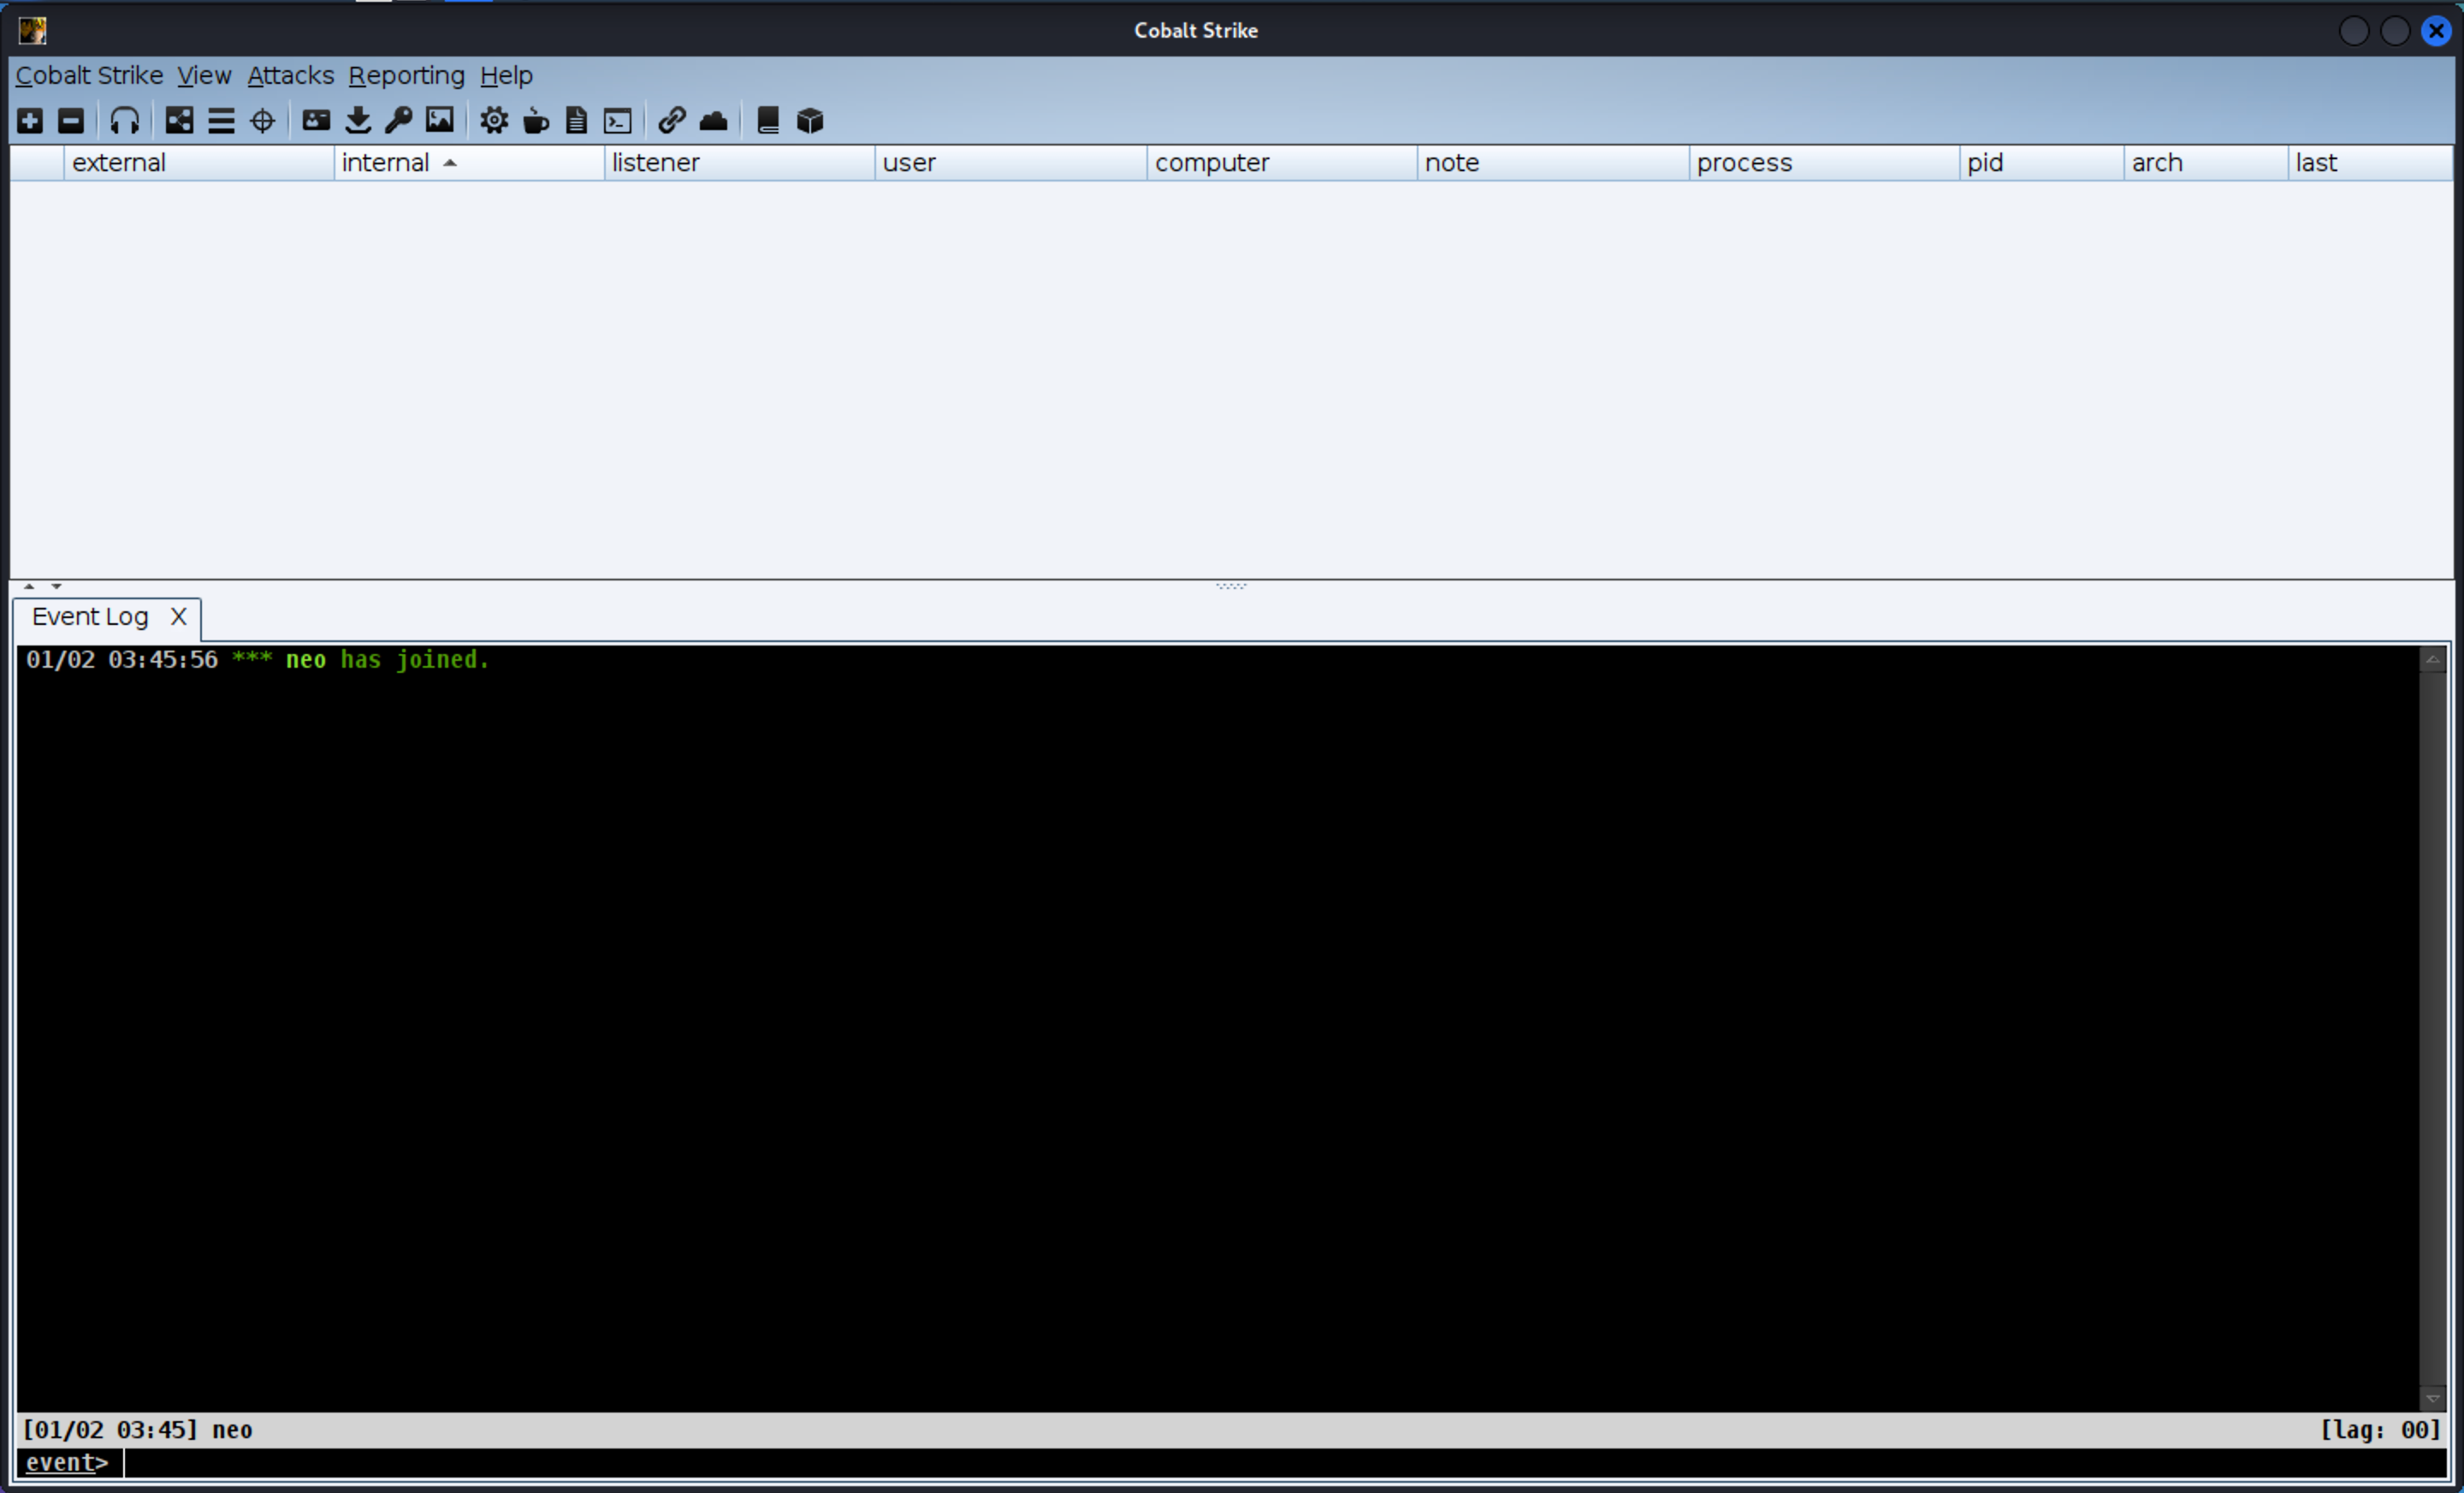Open the Attacks menu
The image size is (2464, 1493).
[x=291, y=76]
